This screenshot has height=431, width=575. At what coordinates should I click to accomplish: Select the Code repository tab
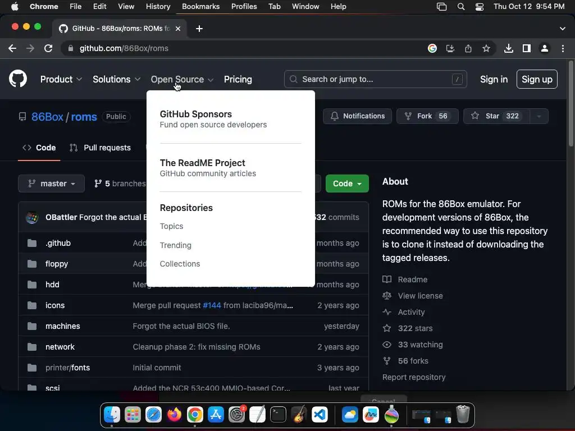click(x=39, y=148)
